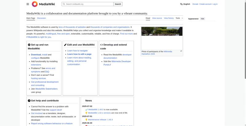Open the errors and symptoms link
Screen dimensions: 246x126
(x=43, y=70)
